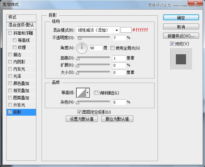Enable 光泽 checkbox
The image size is (205, 167).
(10, 76)
